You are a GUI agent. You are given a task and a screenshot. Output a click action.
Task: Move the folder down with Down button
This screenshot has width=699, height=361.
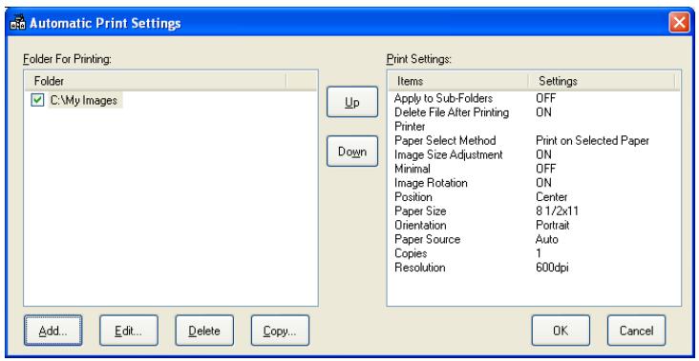(352, 151)
